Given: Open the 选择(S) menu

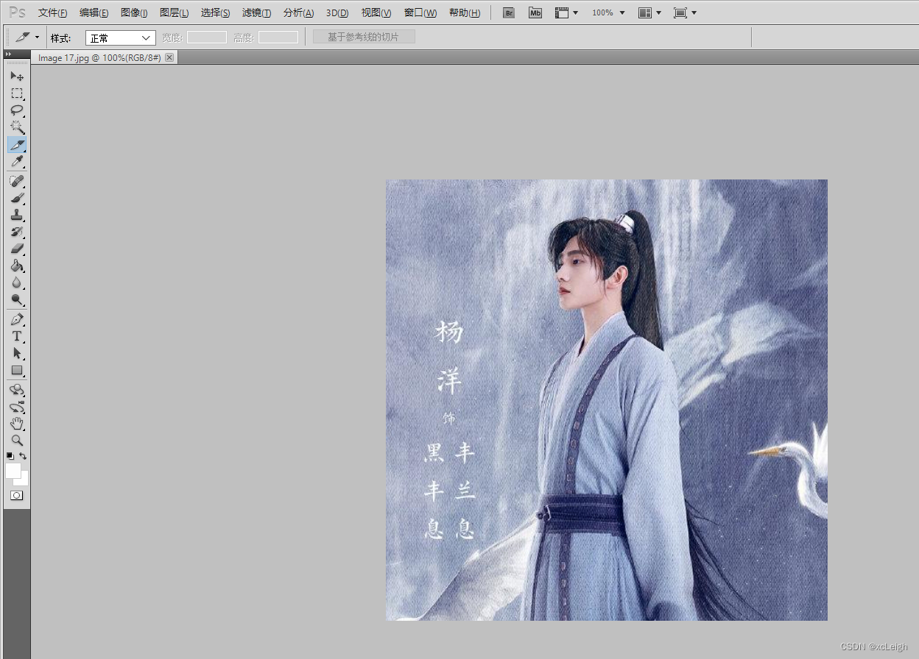Looking at the screenshot, I should tap(215, 13).
